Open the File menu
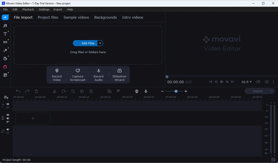This screenshot has height=163, width=278. (x=5, y=9)
